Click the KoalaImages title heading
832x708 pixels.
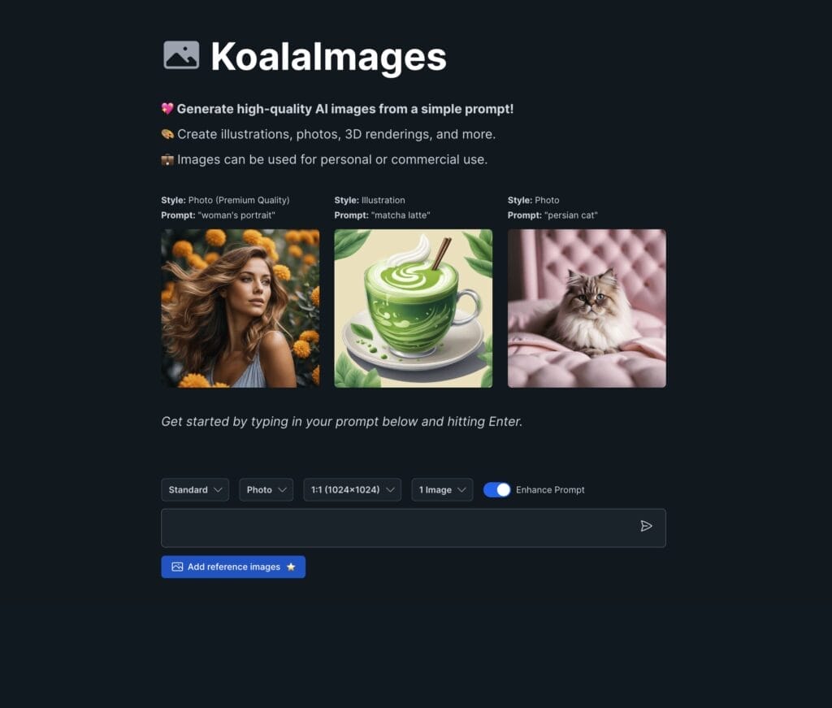(x=328, y=56)
